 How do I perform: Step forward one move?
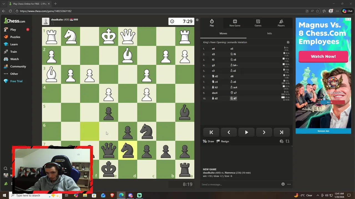pyautogui.click(x=264, y=132)
